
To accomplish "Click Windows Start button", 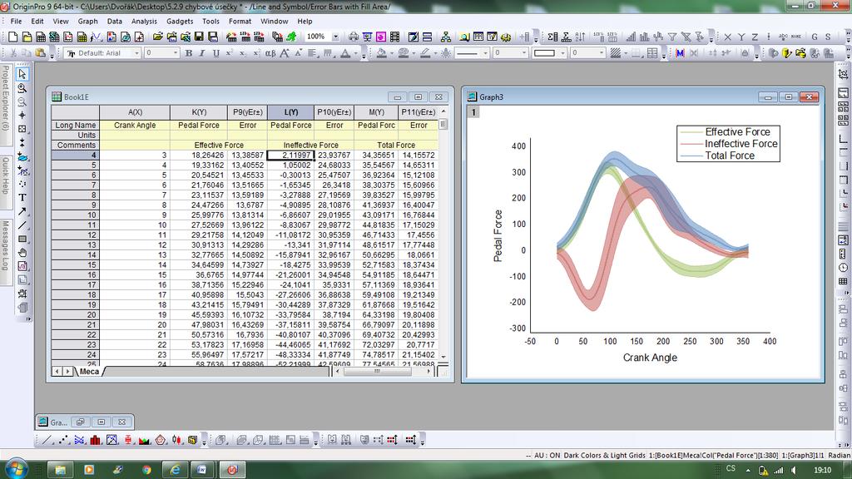I will [x=16, y=469].
